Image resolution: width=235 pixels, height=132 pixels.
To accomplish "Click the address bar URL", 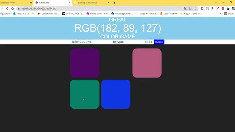I will (x=39, y=8).
